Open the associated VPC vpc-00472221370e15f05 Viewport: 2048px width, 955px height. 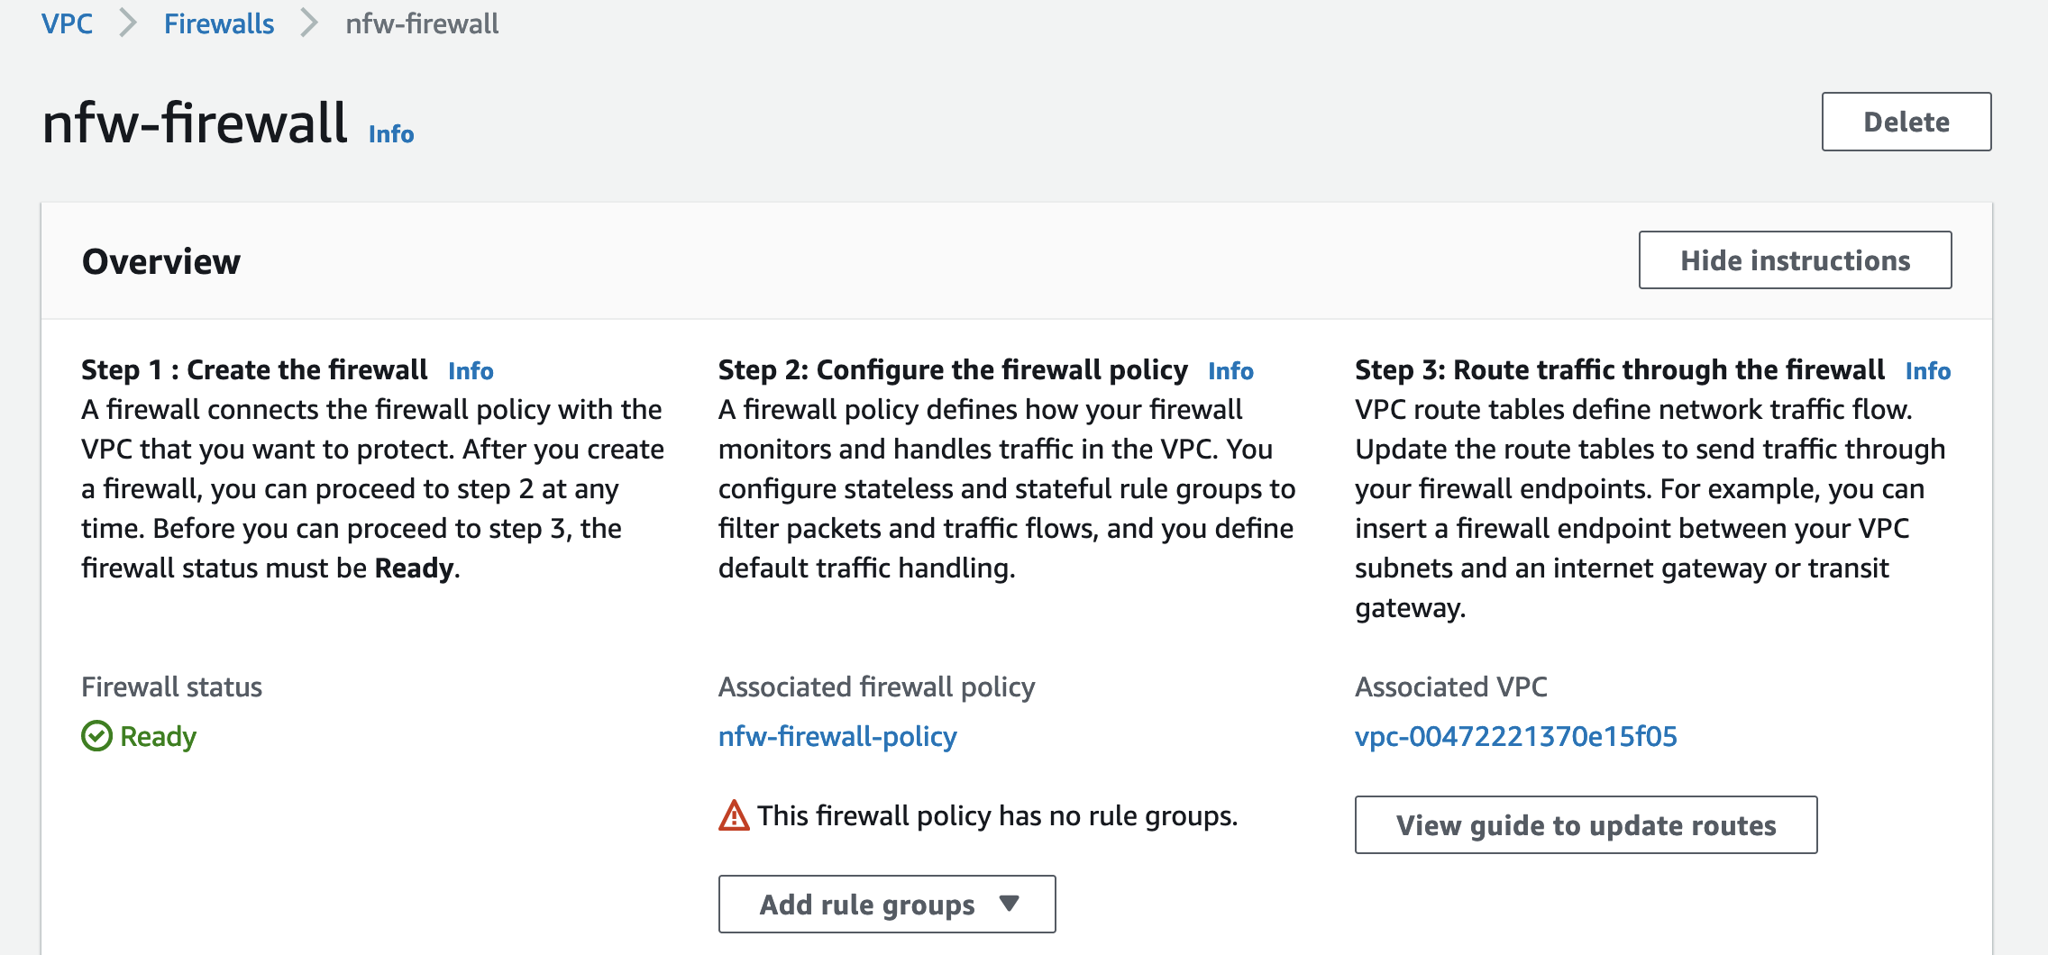click(x=1516, y=736)
